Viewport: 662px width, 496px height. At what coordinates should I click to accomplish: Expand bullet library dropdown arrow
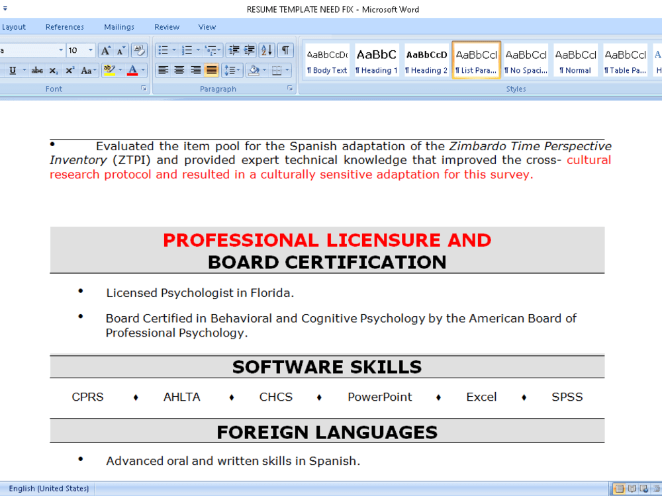coord(174,51)
